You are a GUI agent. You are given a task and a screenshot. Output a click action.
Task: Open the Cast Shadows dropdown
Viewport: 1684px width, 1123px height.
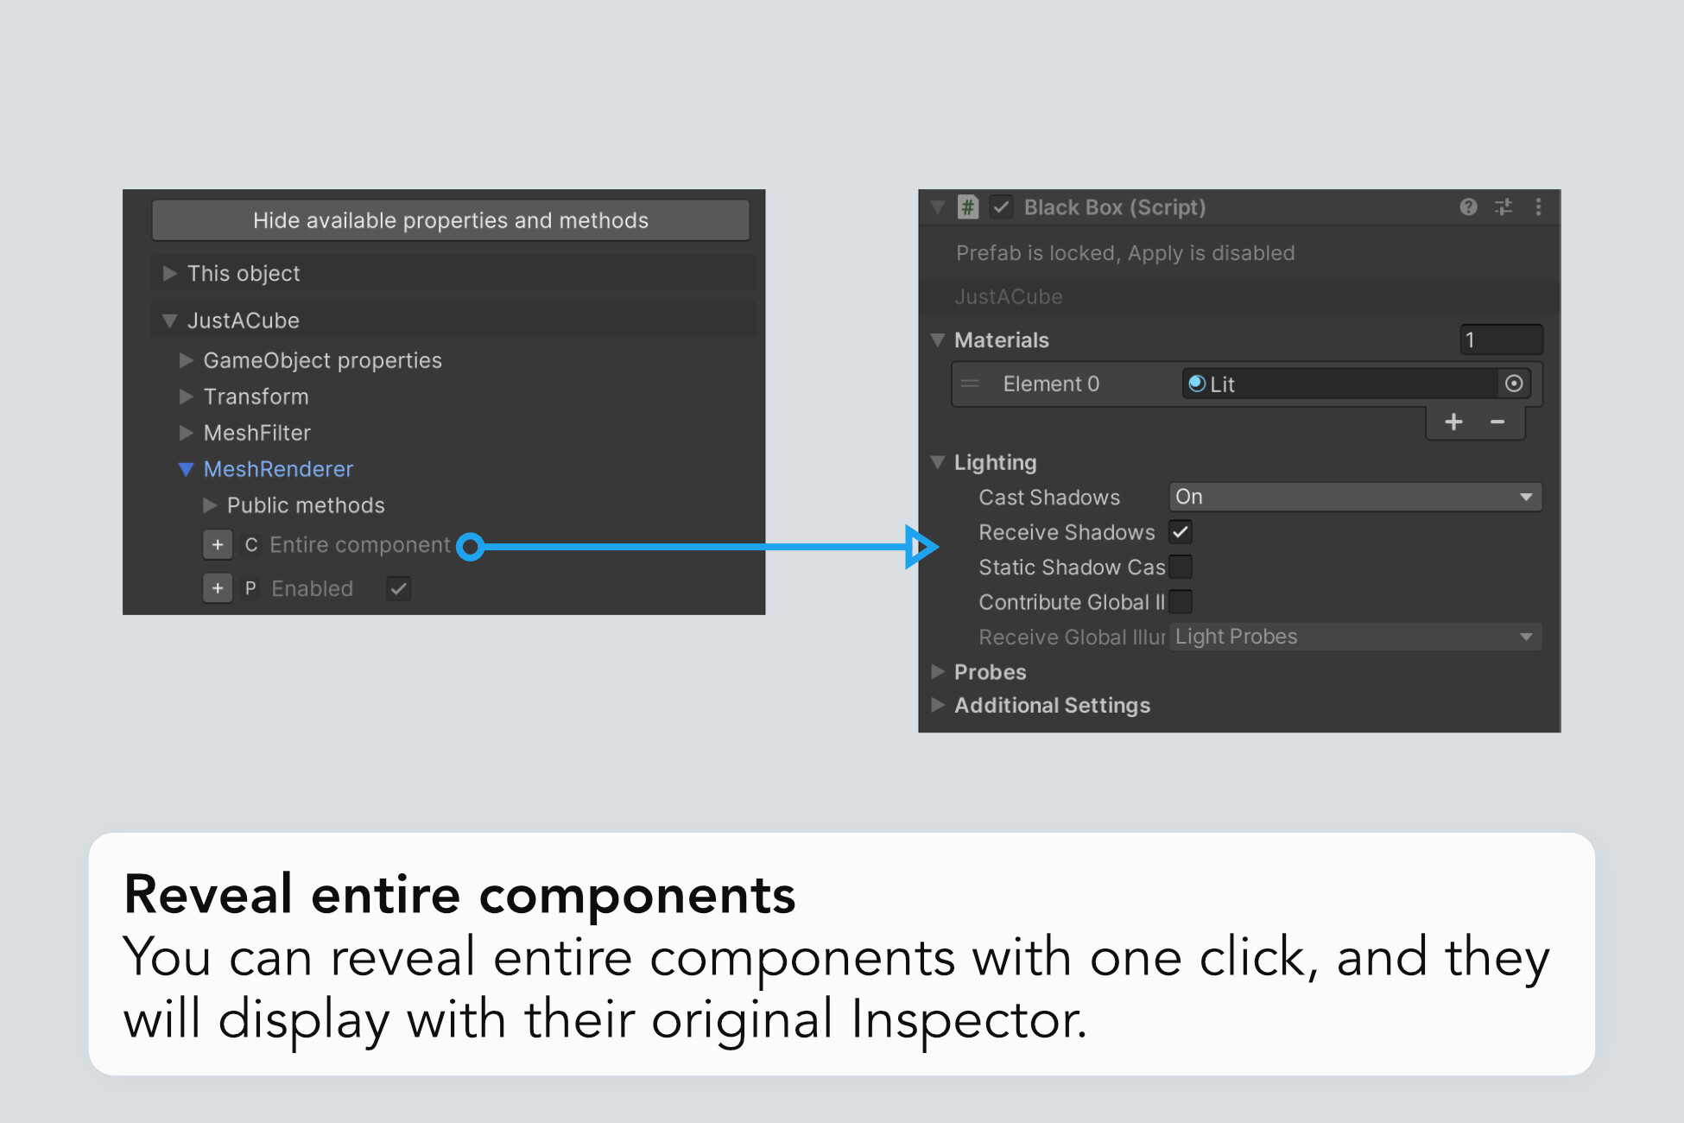tap(1354, 497)
